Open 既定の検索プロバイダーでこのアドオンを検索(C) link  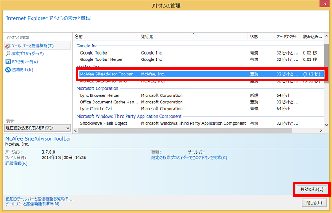click(x=189, y=158)
